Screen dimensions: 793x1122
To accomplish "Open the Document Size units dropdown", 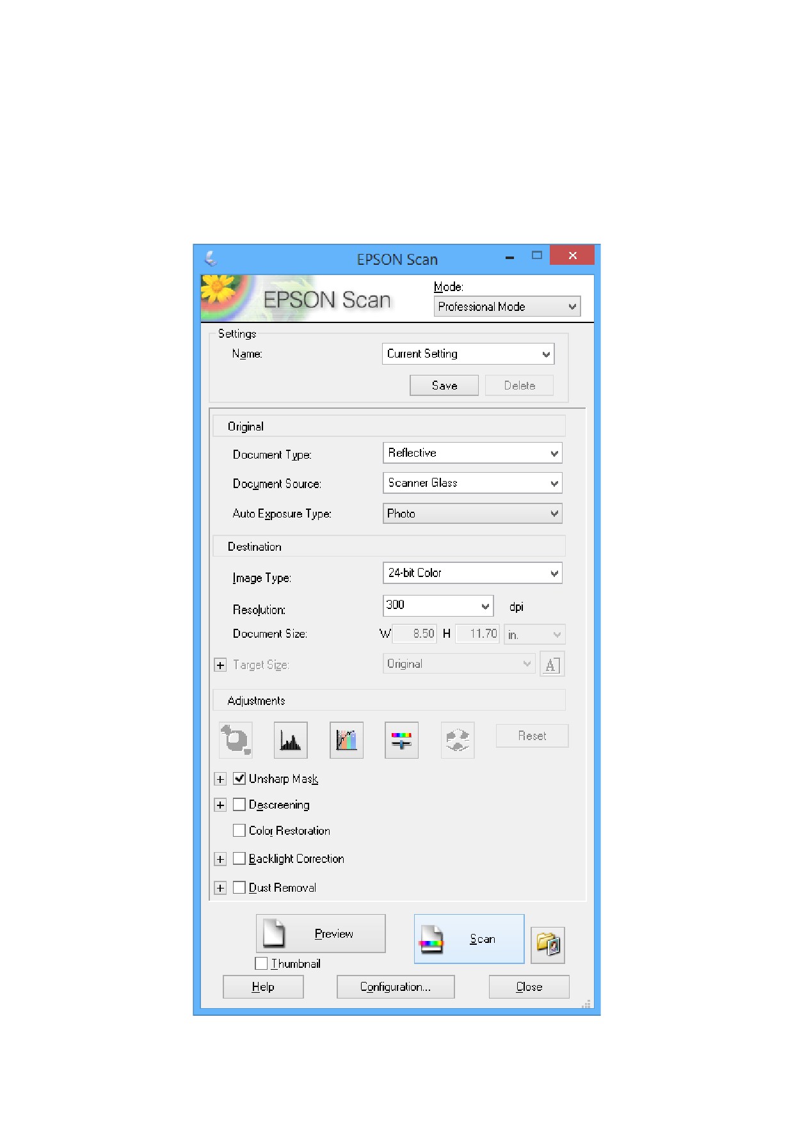I will (x=534, y=635).
